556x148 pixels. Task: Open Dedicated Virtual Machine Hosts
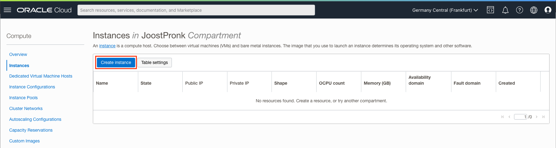41,76
